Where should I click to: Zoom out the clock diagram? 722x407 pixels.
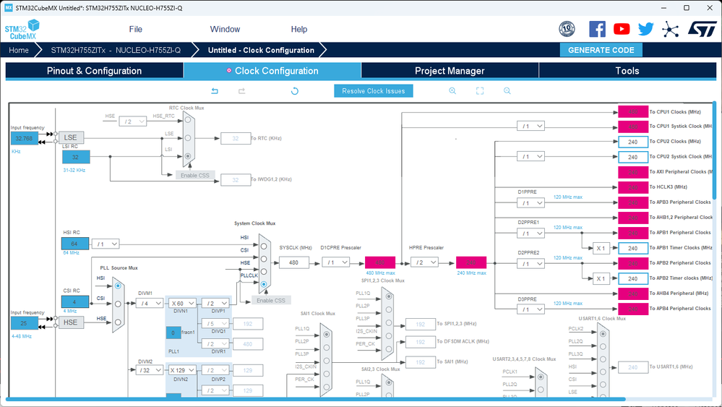[x=507, y=91]
